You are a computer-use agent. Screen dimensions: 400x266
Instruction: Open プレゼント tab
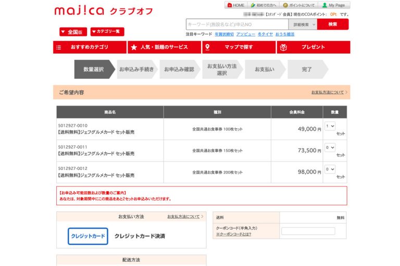pyautogui.click(x=314, y=47)
